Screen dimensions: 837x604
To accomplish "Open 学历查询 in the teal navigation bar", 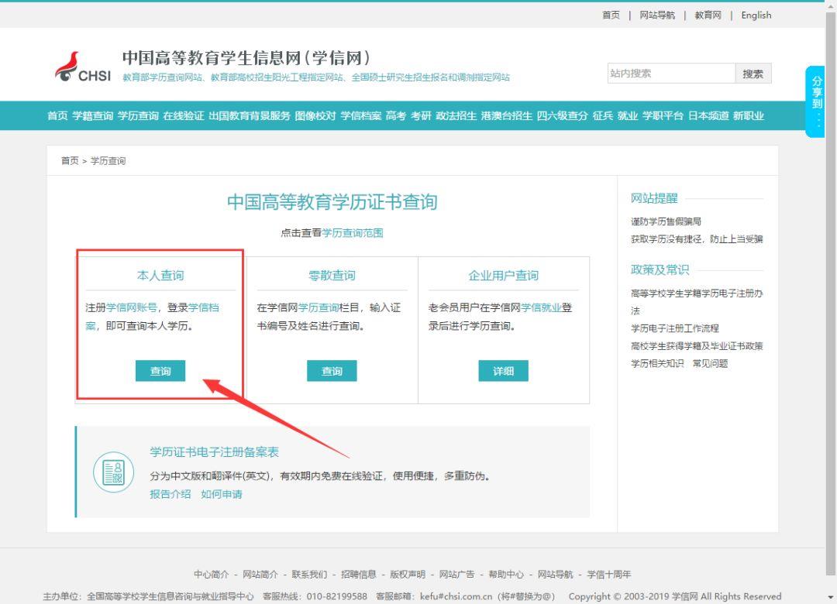I will click(138, 116).
